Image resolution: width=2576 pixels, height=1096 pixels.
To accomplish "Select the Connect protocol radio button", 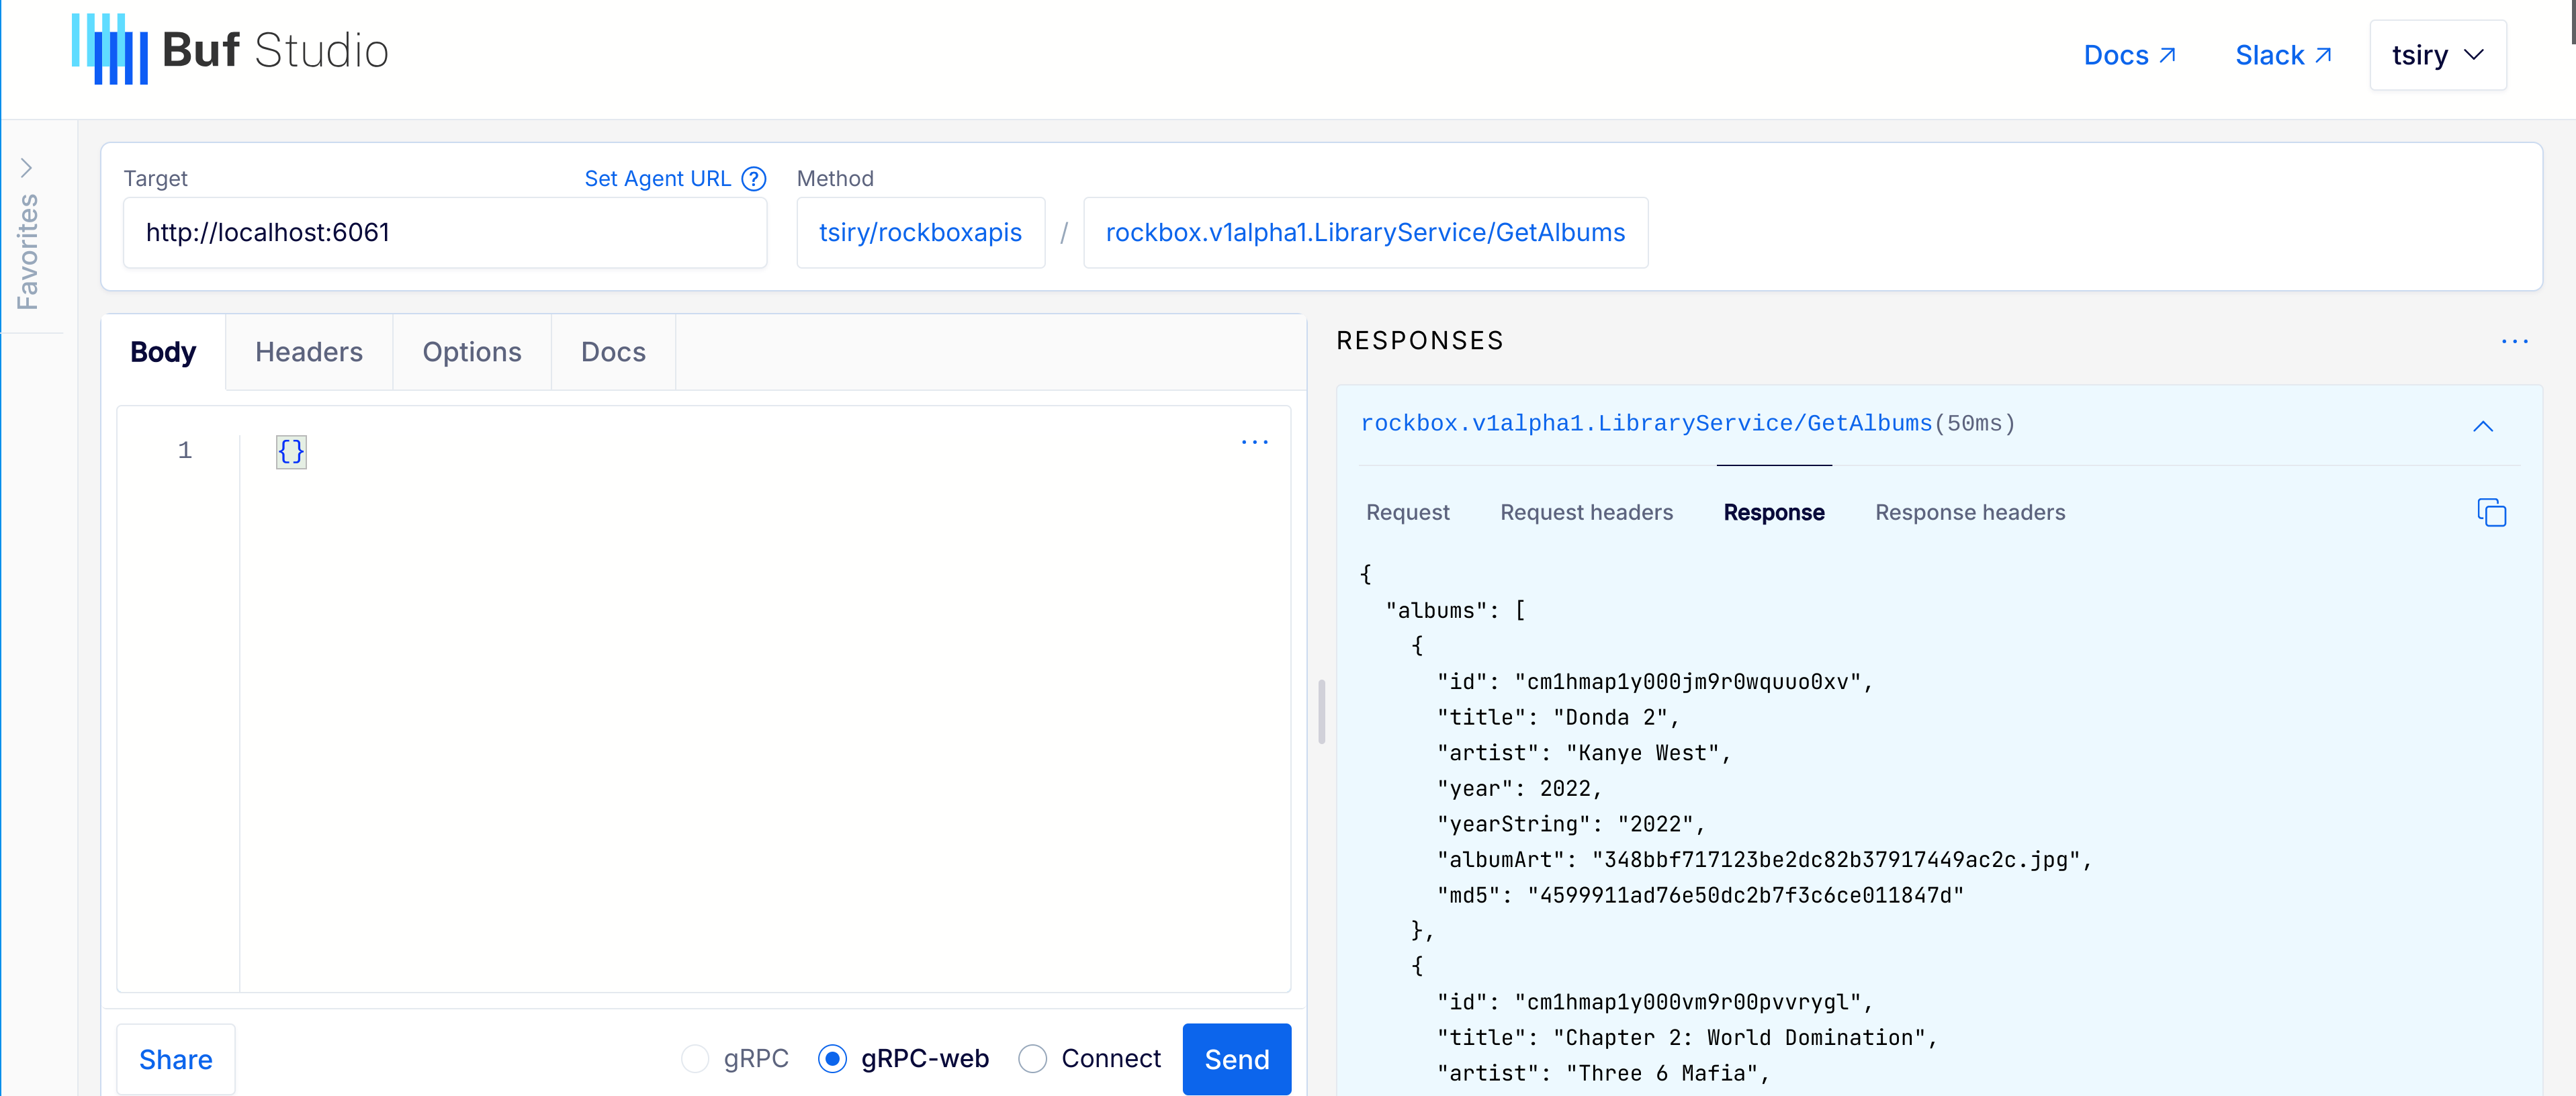I will (x=1032, y=1058).
